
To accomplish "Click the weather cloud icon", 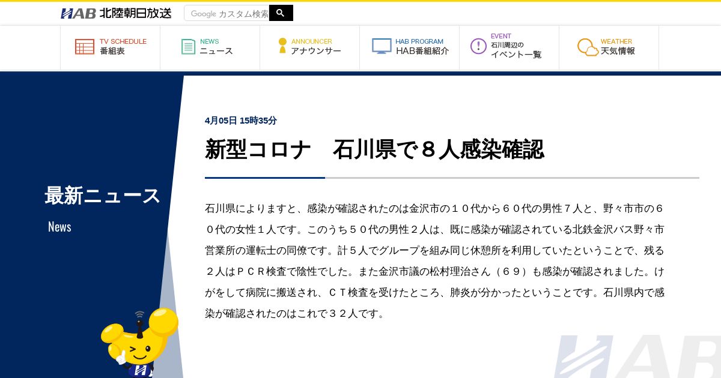I will point(588,47).
